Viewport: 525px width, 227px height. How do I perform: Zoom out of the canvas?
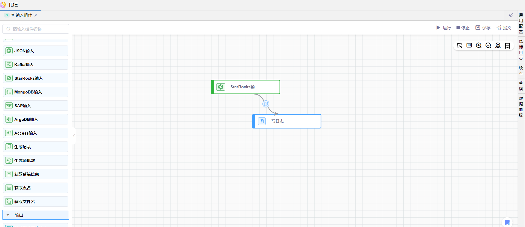[x=488, y=46]
